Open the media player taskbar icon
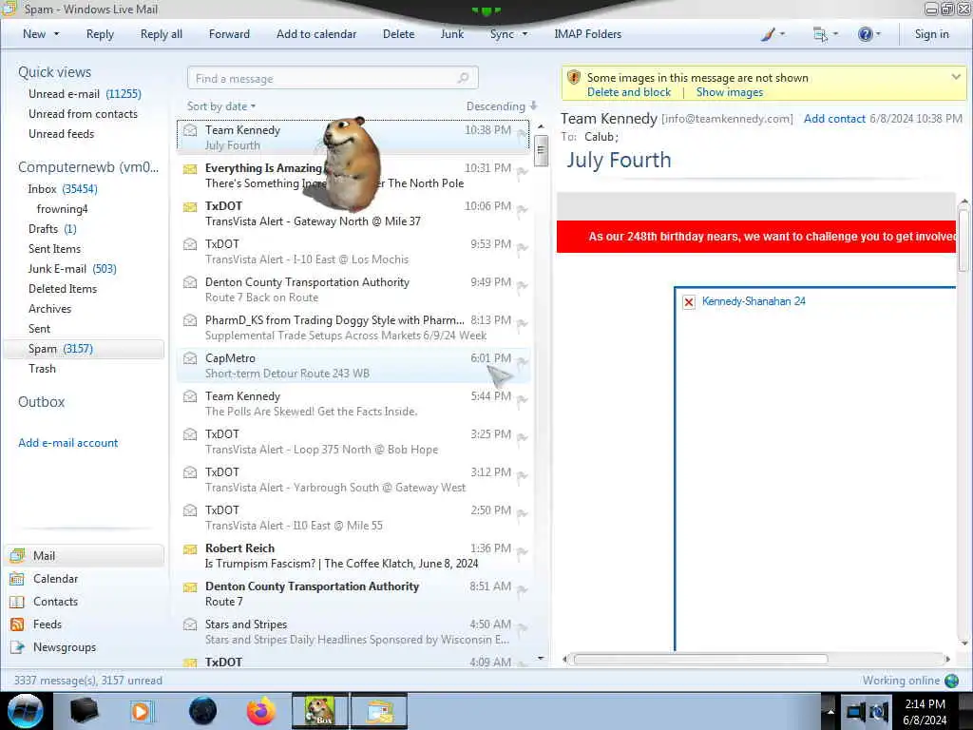This screenshot has height=730, width=973. tap(142, 711)
